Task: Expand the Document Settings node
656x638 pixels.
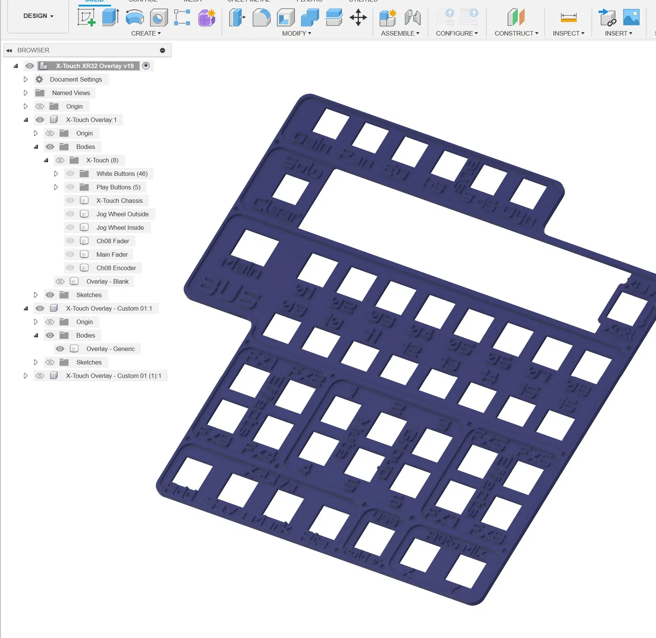Action: coord(25,80)
